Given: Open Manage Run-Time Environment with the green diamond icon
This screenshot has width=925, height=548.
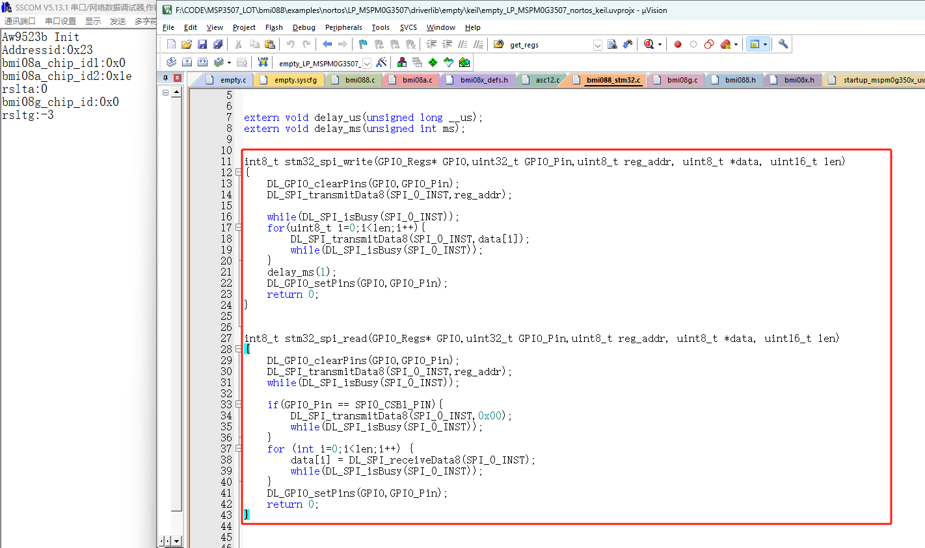Looking at the screenshot, I should tap(433, 62).
